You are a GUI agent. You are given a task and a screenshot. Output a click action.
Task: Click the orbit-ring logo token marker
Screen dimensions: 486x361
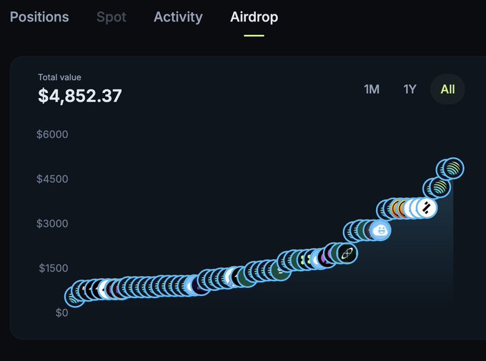pyautogui.click(x=347, y=254)
